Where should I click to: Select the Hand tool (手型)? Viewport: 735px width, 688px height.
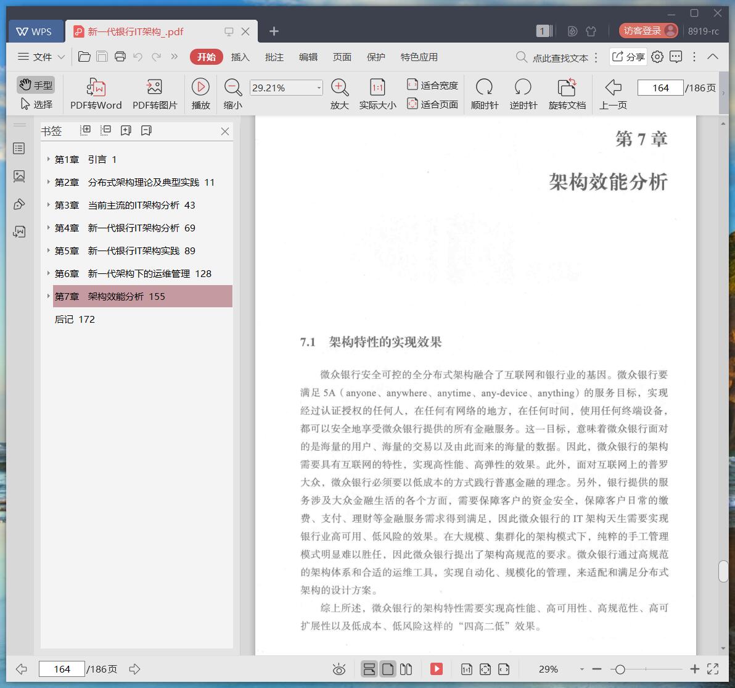36,85
